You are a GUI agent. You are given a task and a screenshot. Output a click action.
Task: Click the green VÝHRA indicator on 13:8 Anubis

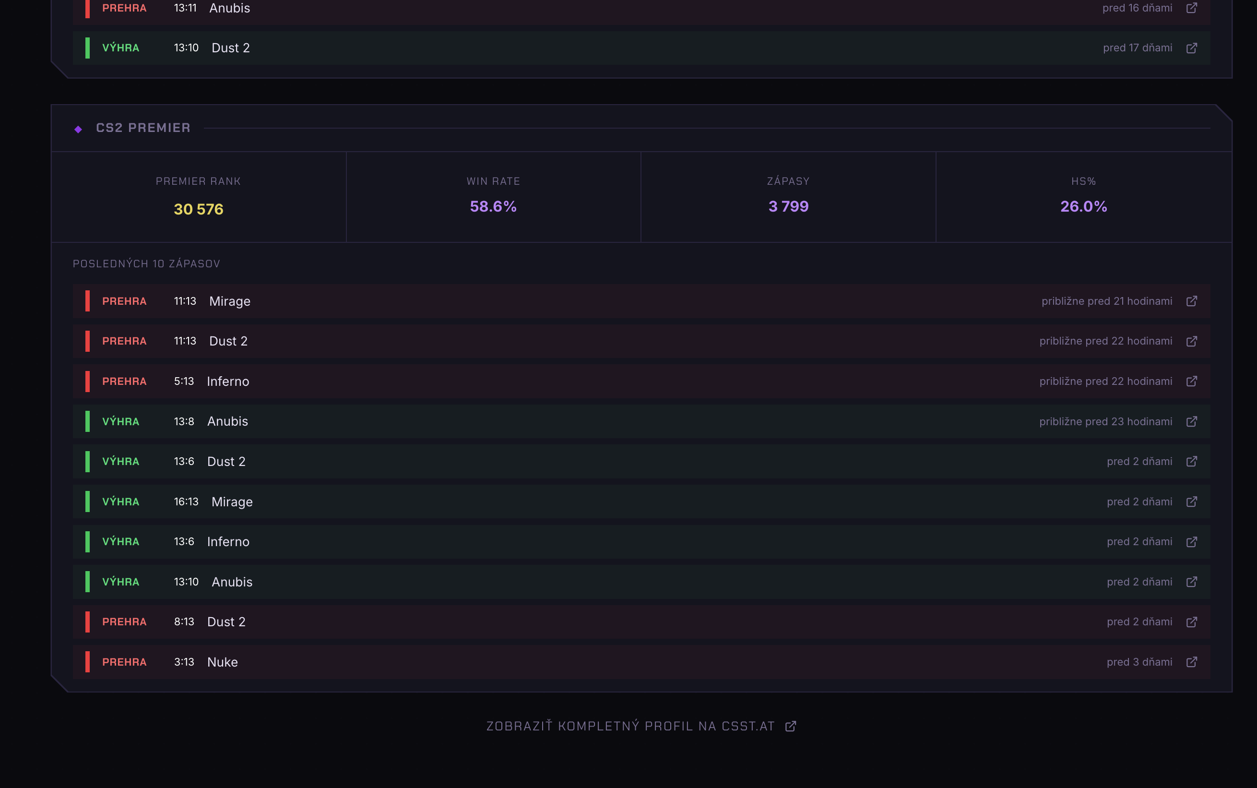pyautogui.click(x=87, y=421)
